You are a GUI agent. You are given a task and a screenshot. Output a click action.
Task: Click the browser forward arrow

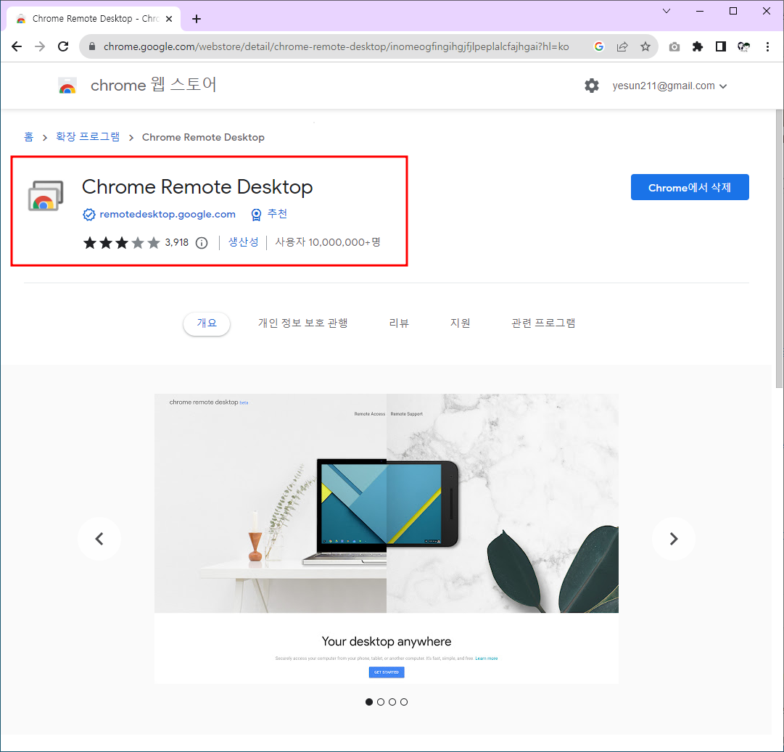[x=40, y=46]
